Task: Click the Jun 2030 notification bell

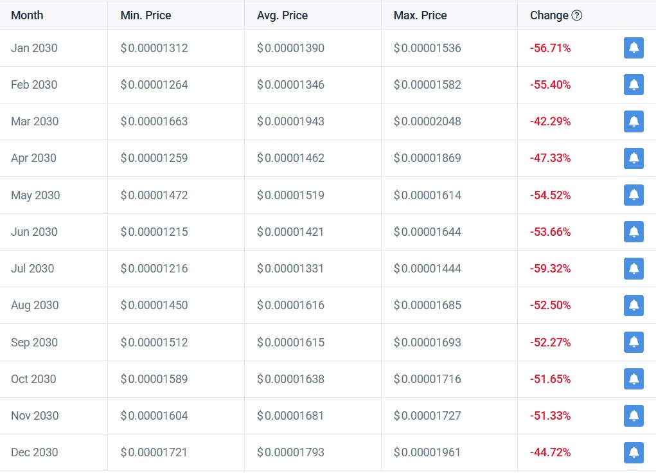Action: [634, 231]
